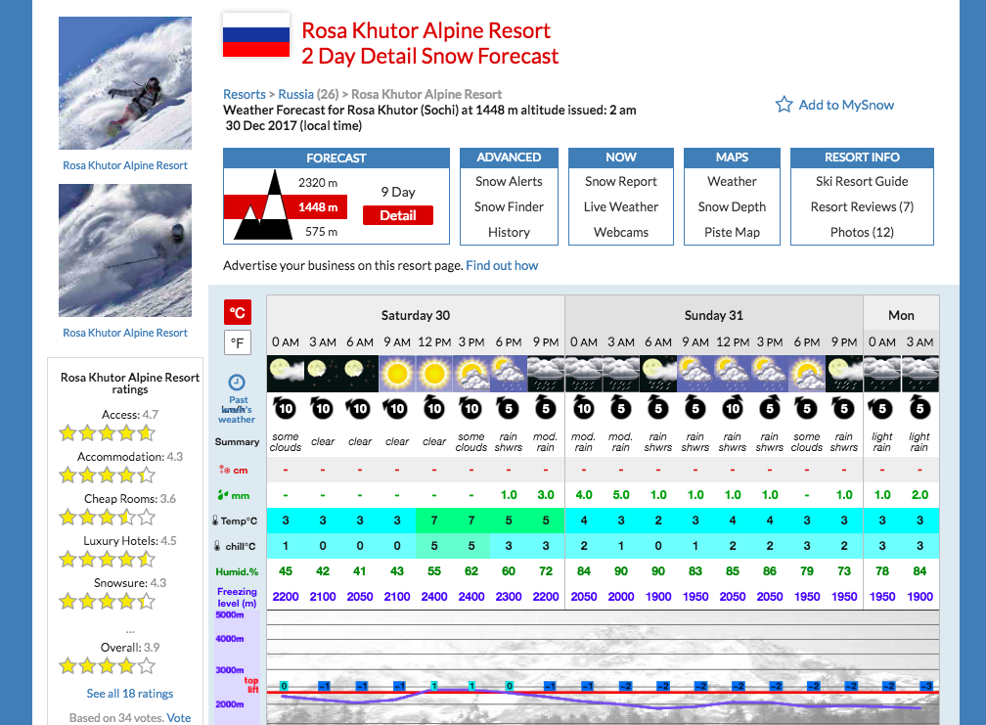
Task: Open the Snow Depth map
Action: [x=732, y=206]
